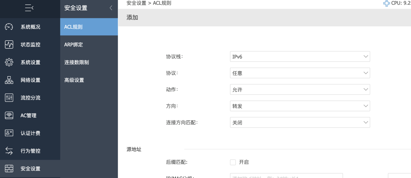Image resolution: width=411 pixels, height=178 pixels.
Task: Open the 连接方向匹配 dropdown showing 关闭
Action: [300, 122]
